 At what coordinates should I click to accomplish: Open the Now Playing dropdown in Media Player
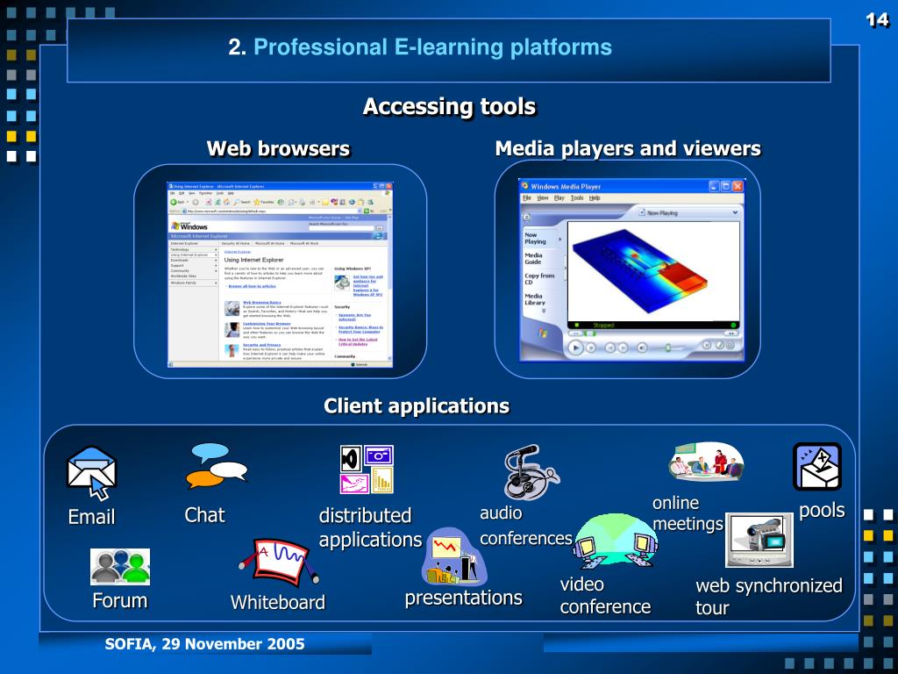735,212
